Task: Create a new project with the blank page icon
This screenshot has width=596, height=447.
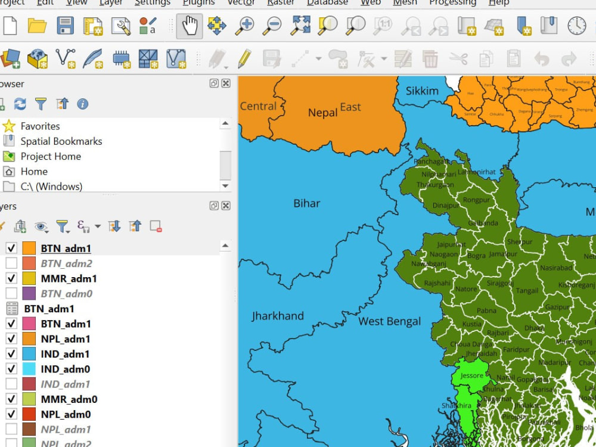Action: 9,26
